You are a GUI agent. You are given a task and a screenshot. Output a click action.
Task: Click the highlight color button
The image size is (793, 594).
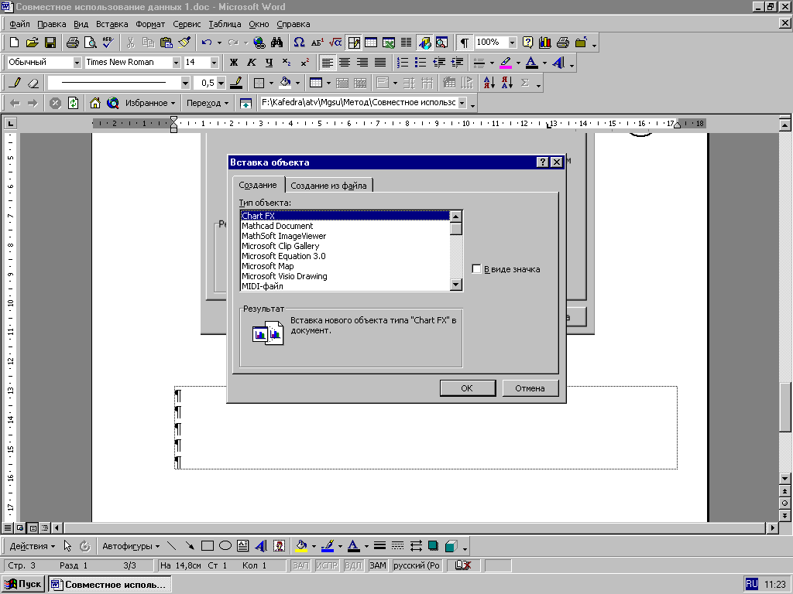(x=506, y=62)
